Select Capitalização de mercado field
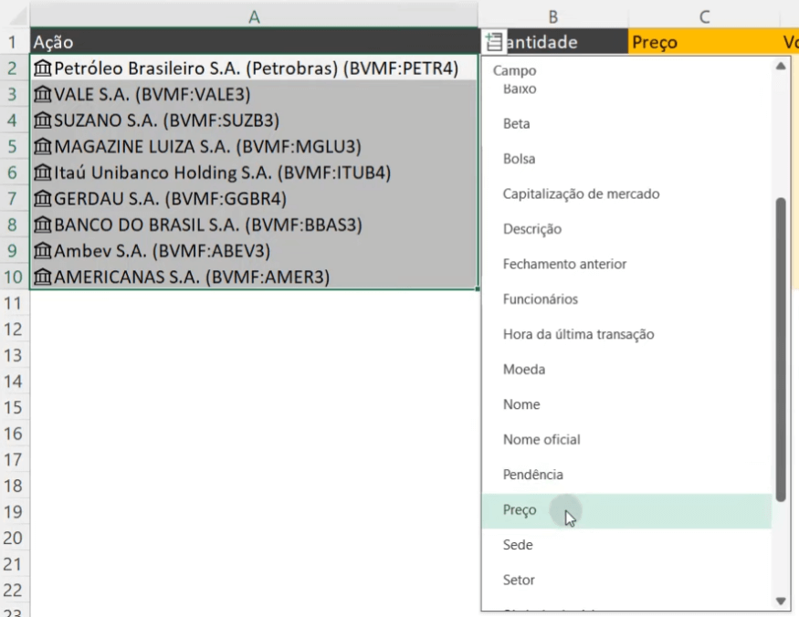This screenshot has width=799, height=617. [626, 194]
